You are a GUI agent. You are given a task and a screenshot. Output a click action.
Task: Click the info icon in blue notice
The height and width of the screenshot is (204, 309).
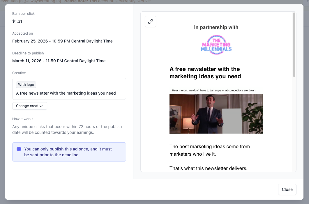point(19,149)
